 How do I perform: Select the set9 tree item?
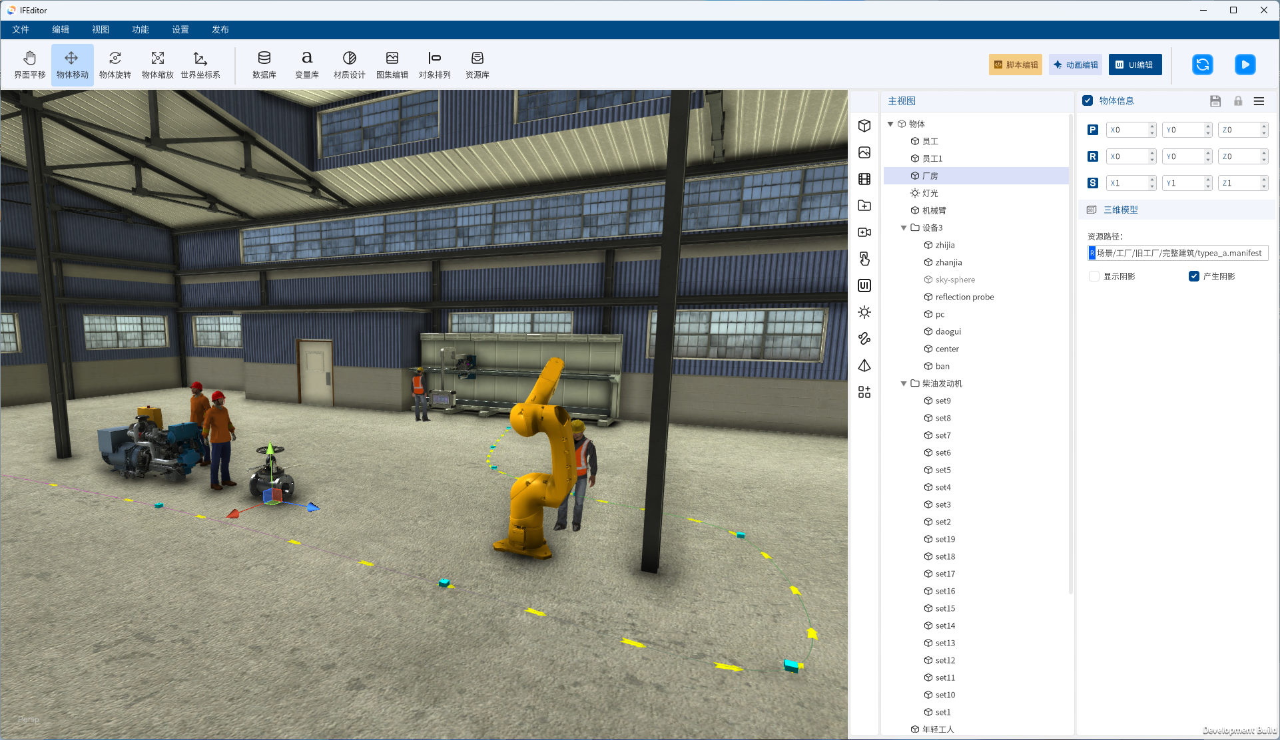(x=976, y=401)
